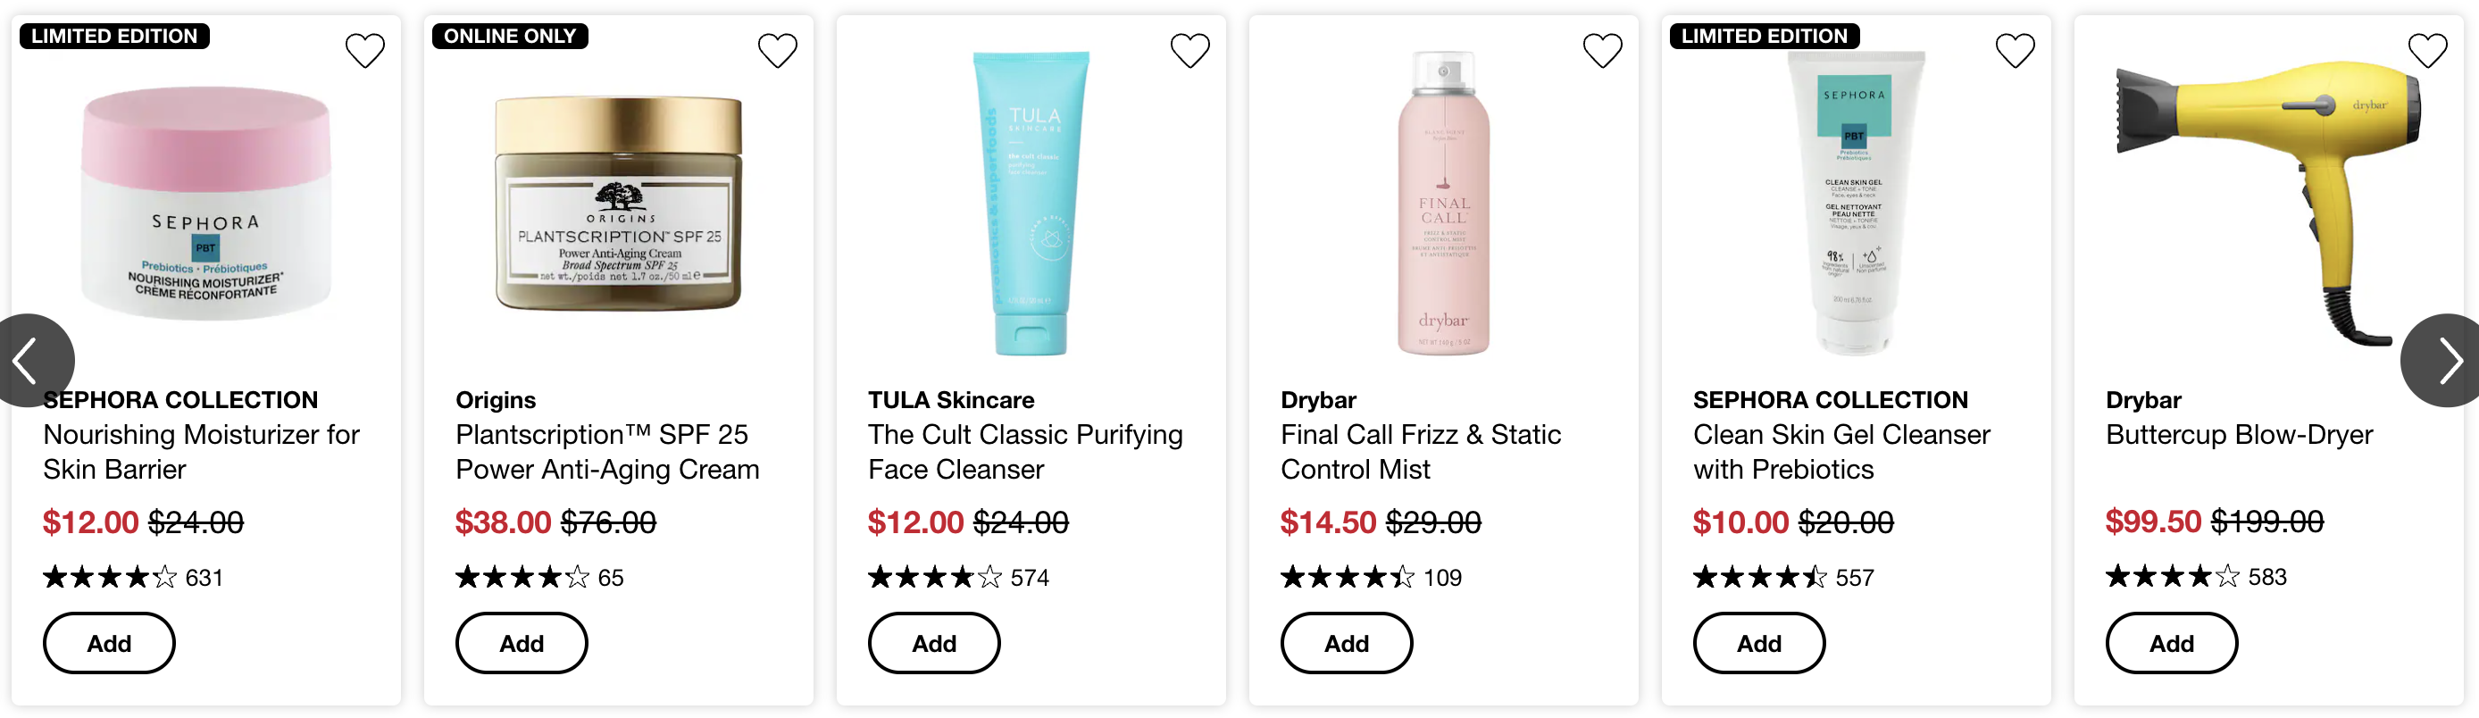Add TULA Cult Classic cleanser

point(934,643)
